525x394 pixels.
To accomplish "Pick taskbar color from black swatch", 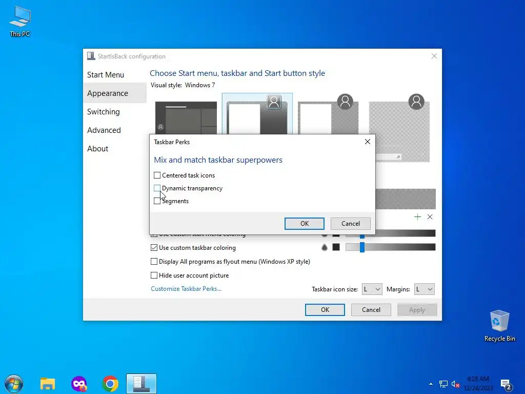I will tap(336, 247).
